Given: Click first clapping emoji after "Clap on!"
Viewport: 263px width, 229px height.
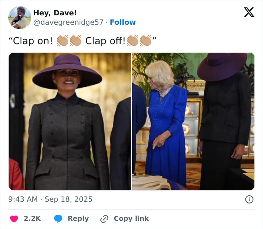Looking at the screenshot, I should click(x=63, y=40).
